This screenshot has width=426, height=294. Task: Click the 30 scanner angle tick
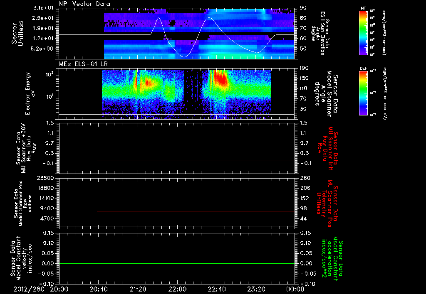303,109
